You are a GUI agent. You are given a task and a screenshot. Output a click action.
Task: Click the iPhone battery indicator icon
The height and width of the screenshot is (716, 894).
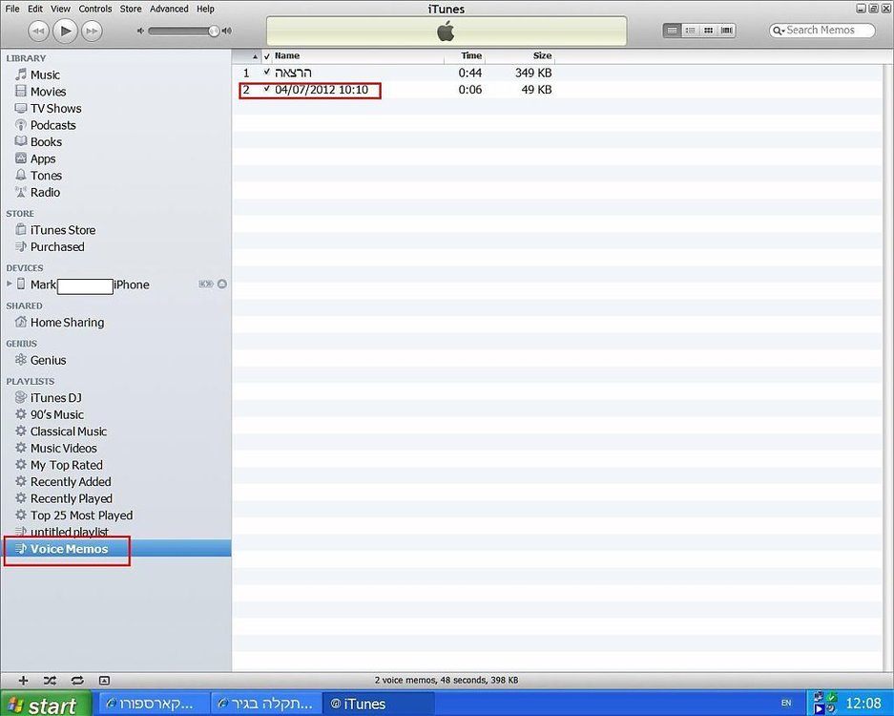pyautogui.click(x=206, y=284)
